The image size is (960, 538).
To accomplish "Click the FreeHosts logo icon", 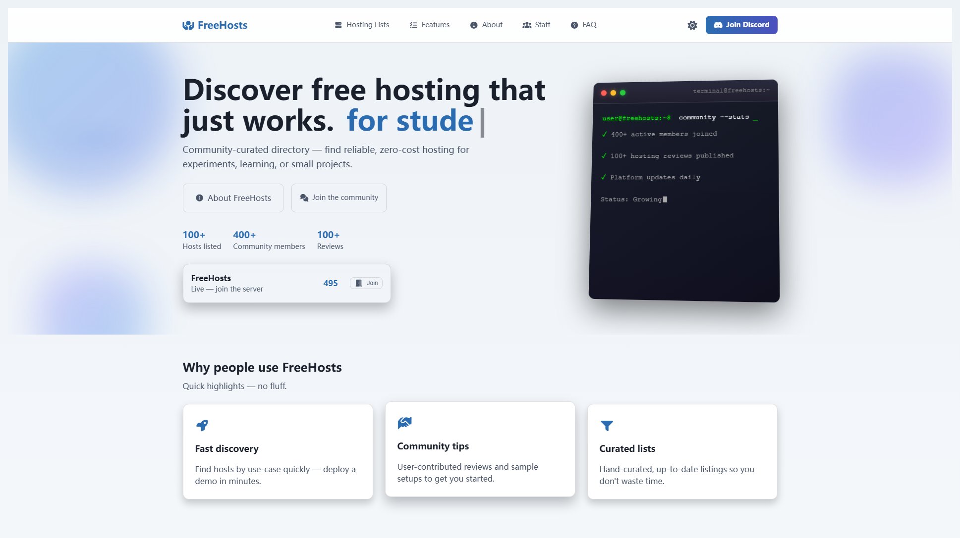I will coord(188,25).
